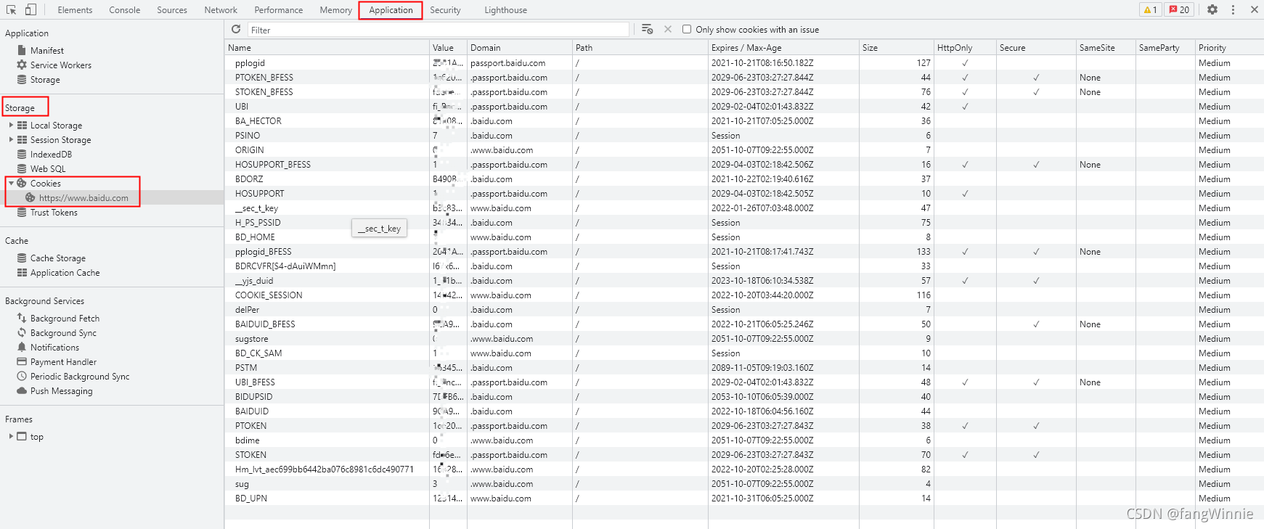Switch to the Performance tab
The image size is (1264, 529).
click(x=279, y=10)
